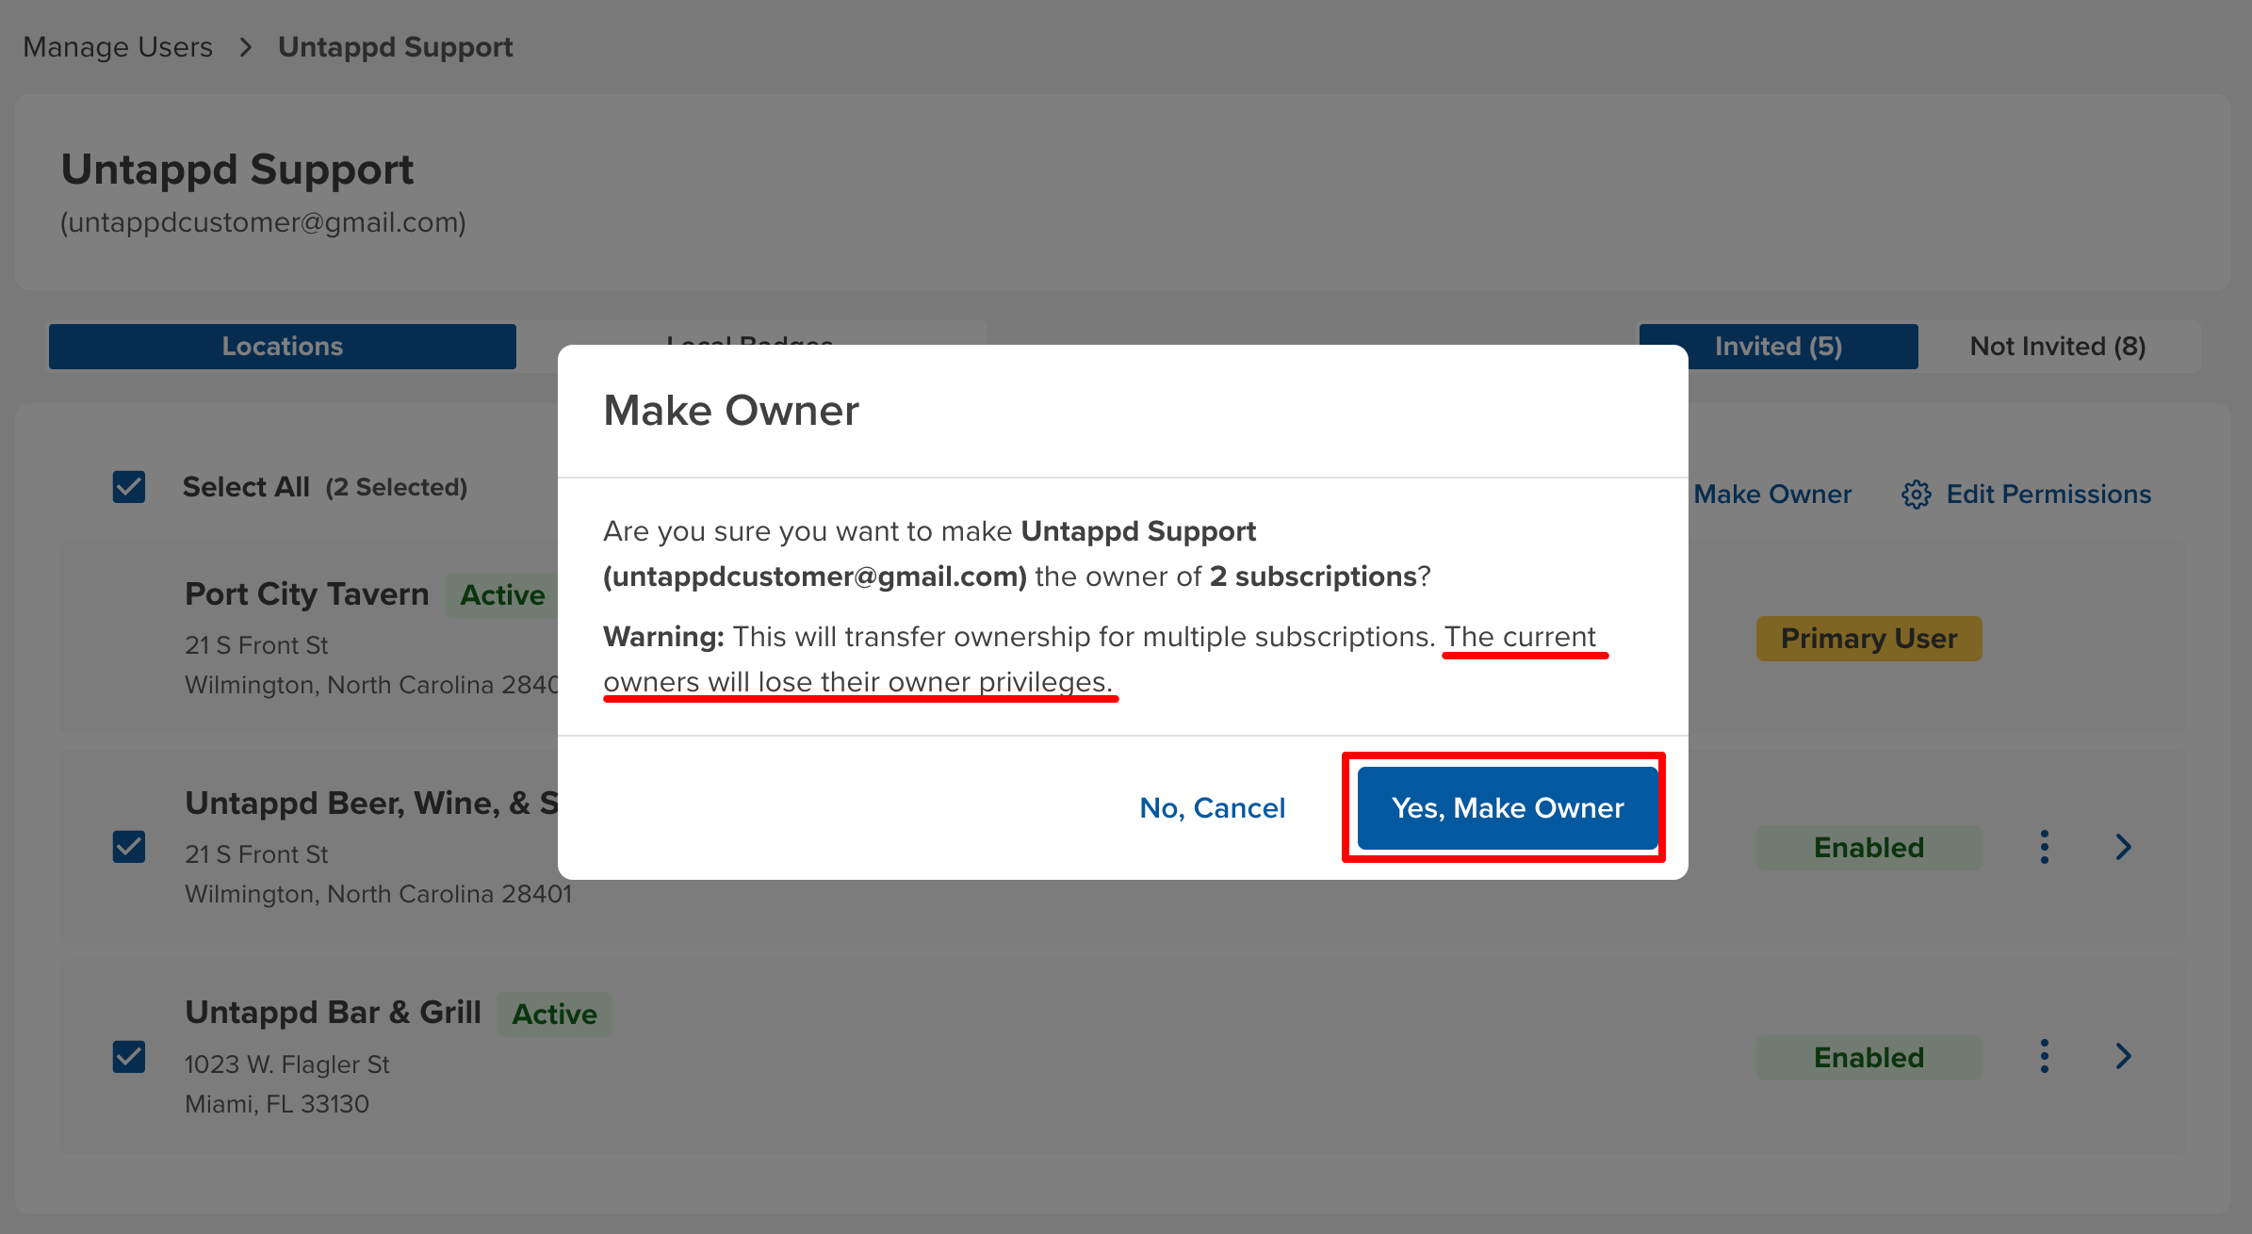
Task: Click breadcrumb chevron after Manage Users
Action: [246, 47]
